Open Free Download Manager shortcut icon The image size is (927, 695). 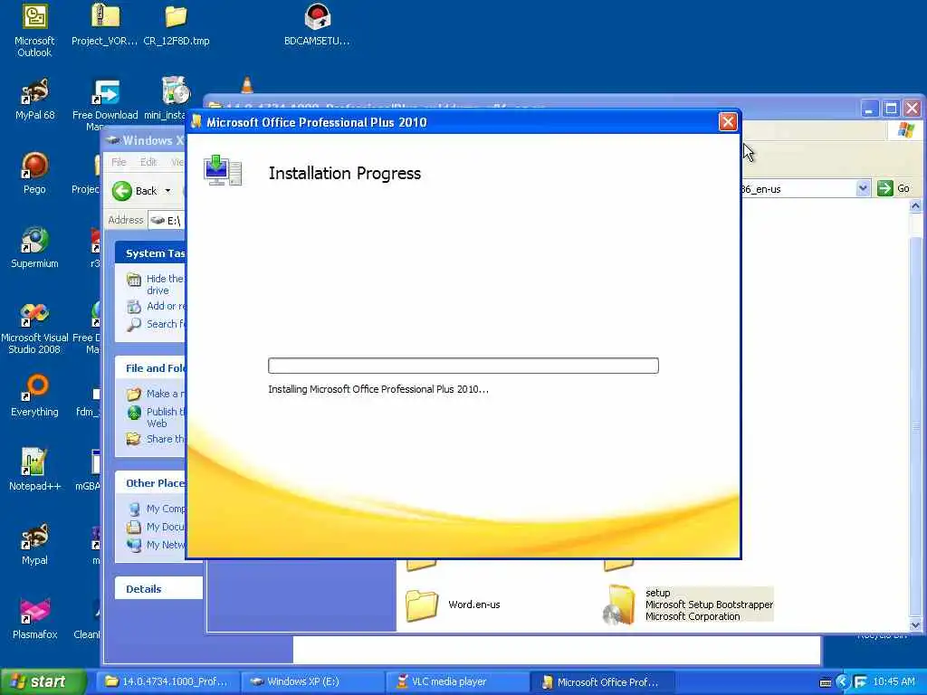[x=105, y=91]
